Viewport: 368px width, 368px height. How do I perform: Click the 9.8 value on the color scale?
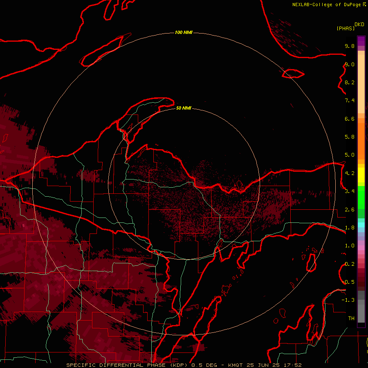coord(350,46)
